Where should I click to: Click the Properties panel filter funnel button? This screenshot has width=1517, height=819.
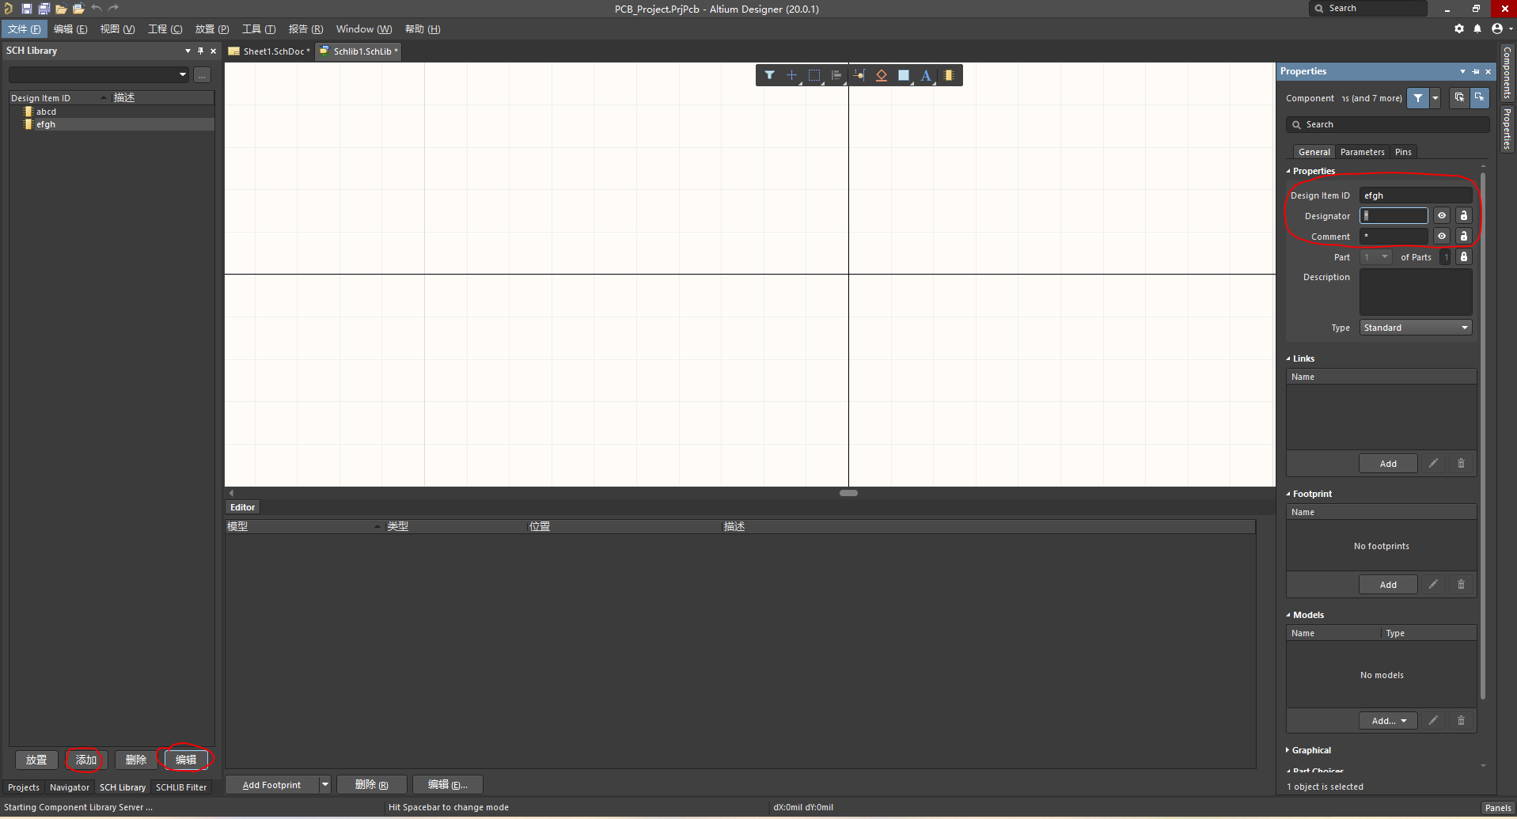click(x=1418, y=98)
